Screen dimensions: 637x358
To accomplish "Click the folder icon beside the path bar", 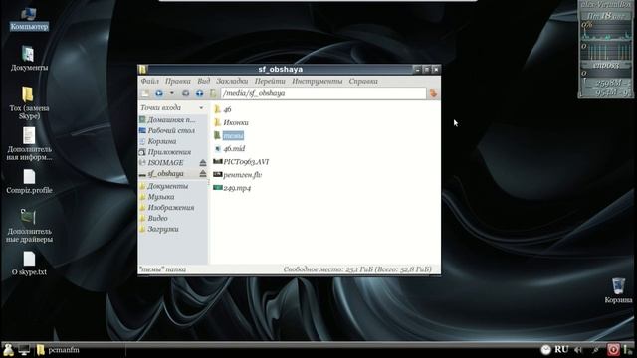I will (x=213, y=93).
